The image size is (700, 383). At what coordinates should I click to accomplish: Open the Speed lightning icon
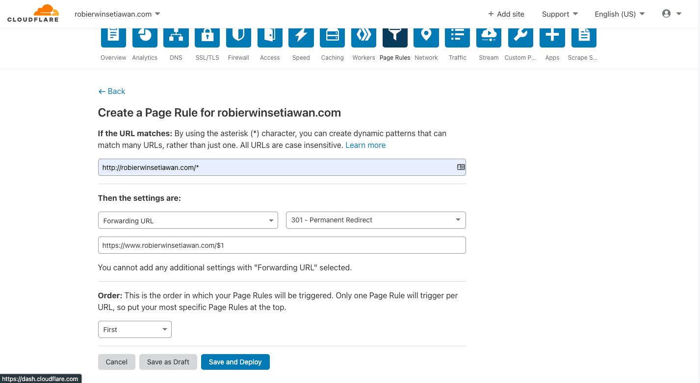point(301,38)
